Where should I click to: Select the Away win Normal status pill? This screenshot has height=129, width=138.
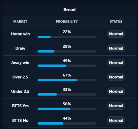tap(116, 63)
